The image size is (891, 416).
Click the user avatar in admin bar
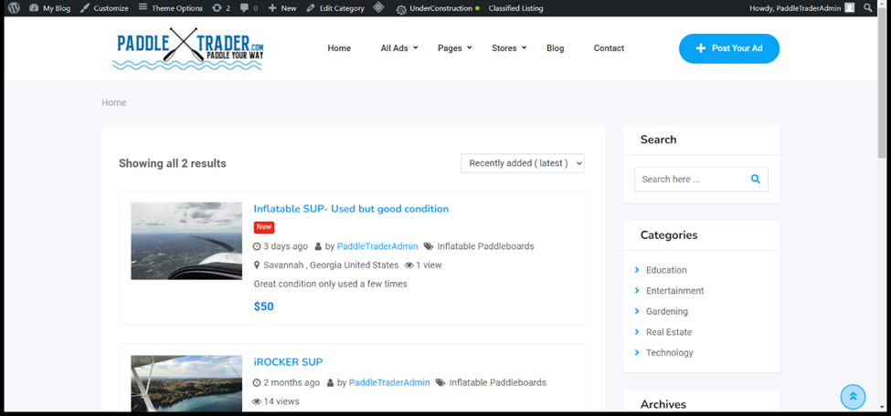click(x=849, y=7)
